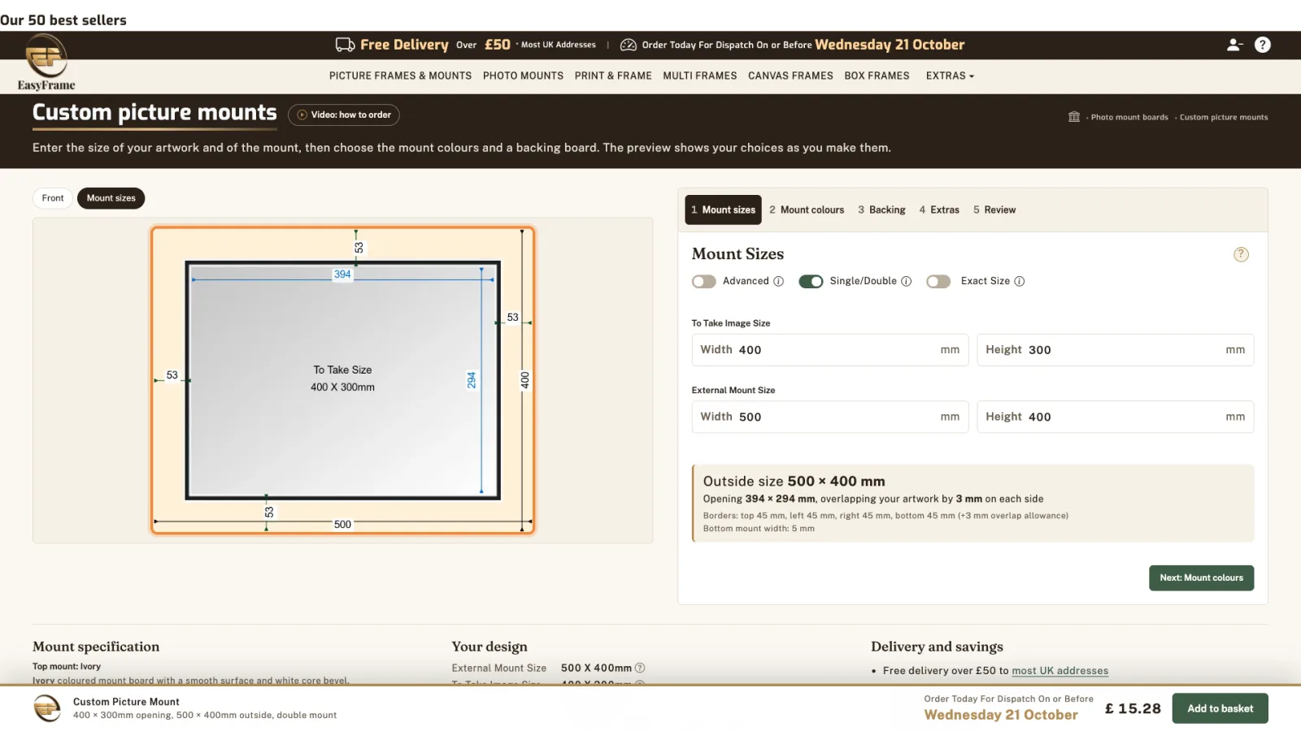Click the delivery van icon
The height and width of the screenshot is (731, 1301).
point(345,45)
